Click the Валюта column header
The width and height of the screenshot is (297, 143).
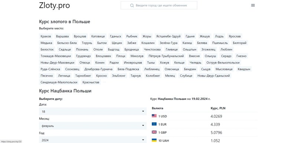point(157,108)
